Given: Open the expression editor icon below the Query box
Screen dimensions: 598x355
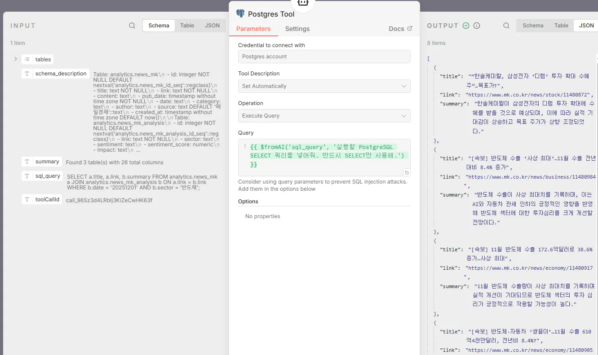Looking at the screenshot, I should point(406,172).
